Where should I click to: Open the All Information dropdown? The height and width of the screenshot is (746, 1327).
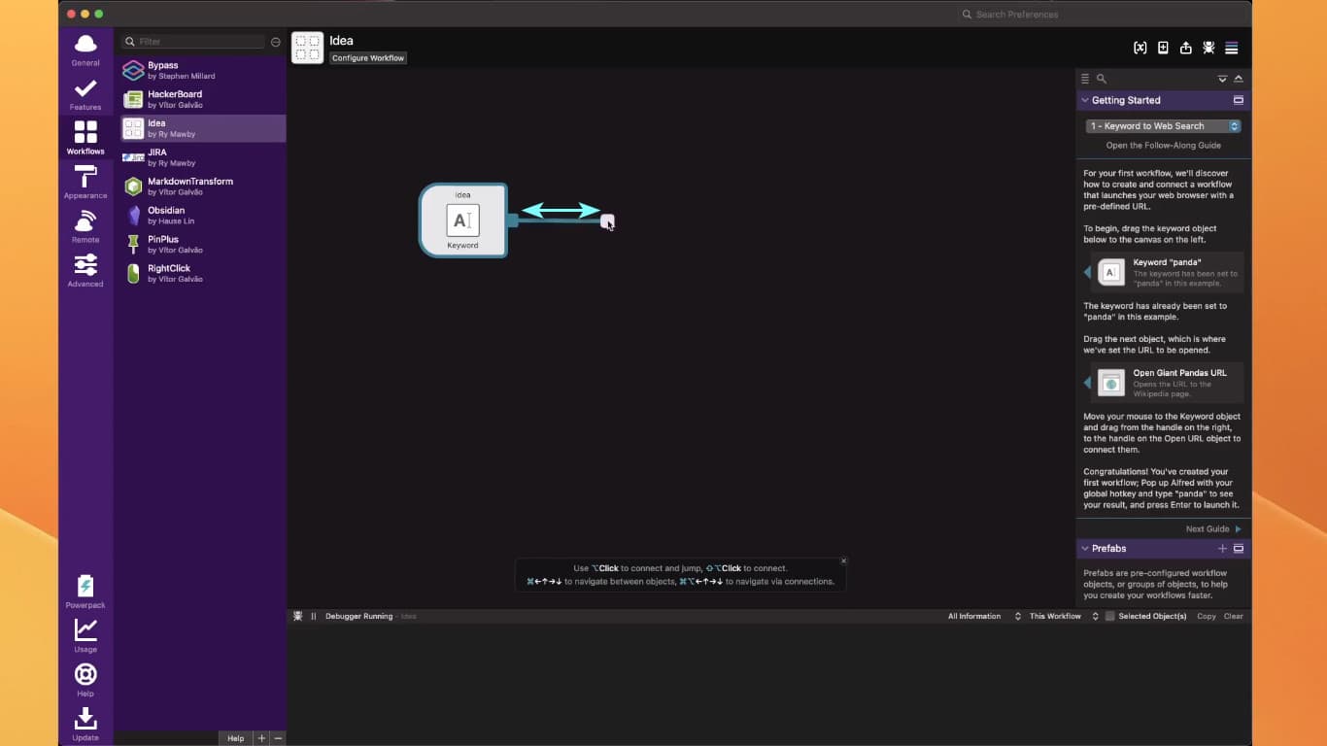pos(984,616)
